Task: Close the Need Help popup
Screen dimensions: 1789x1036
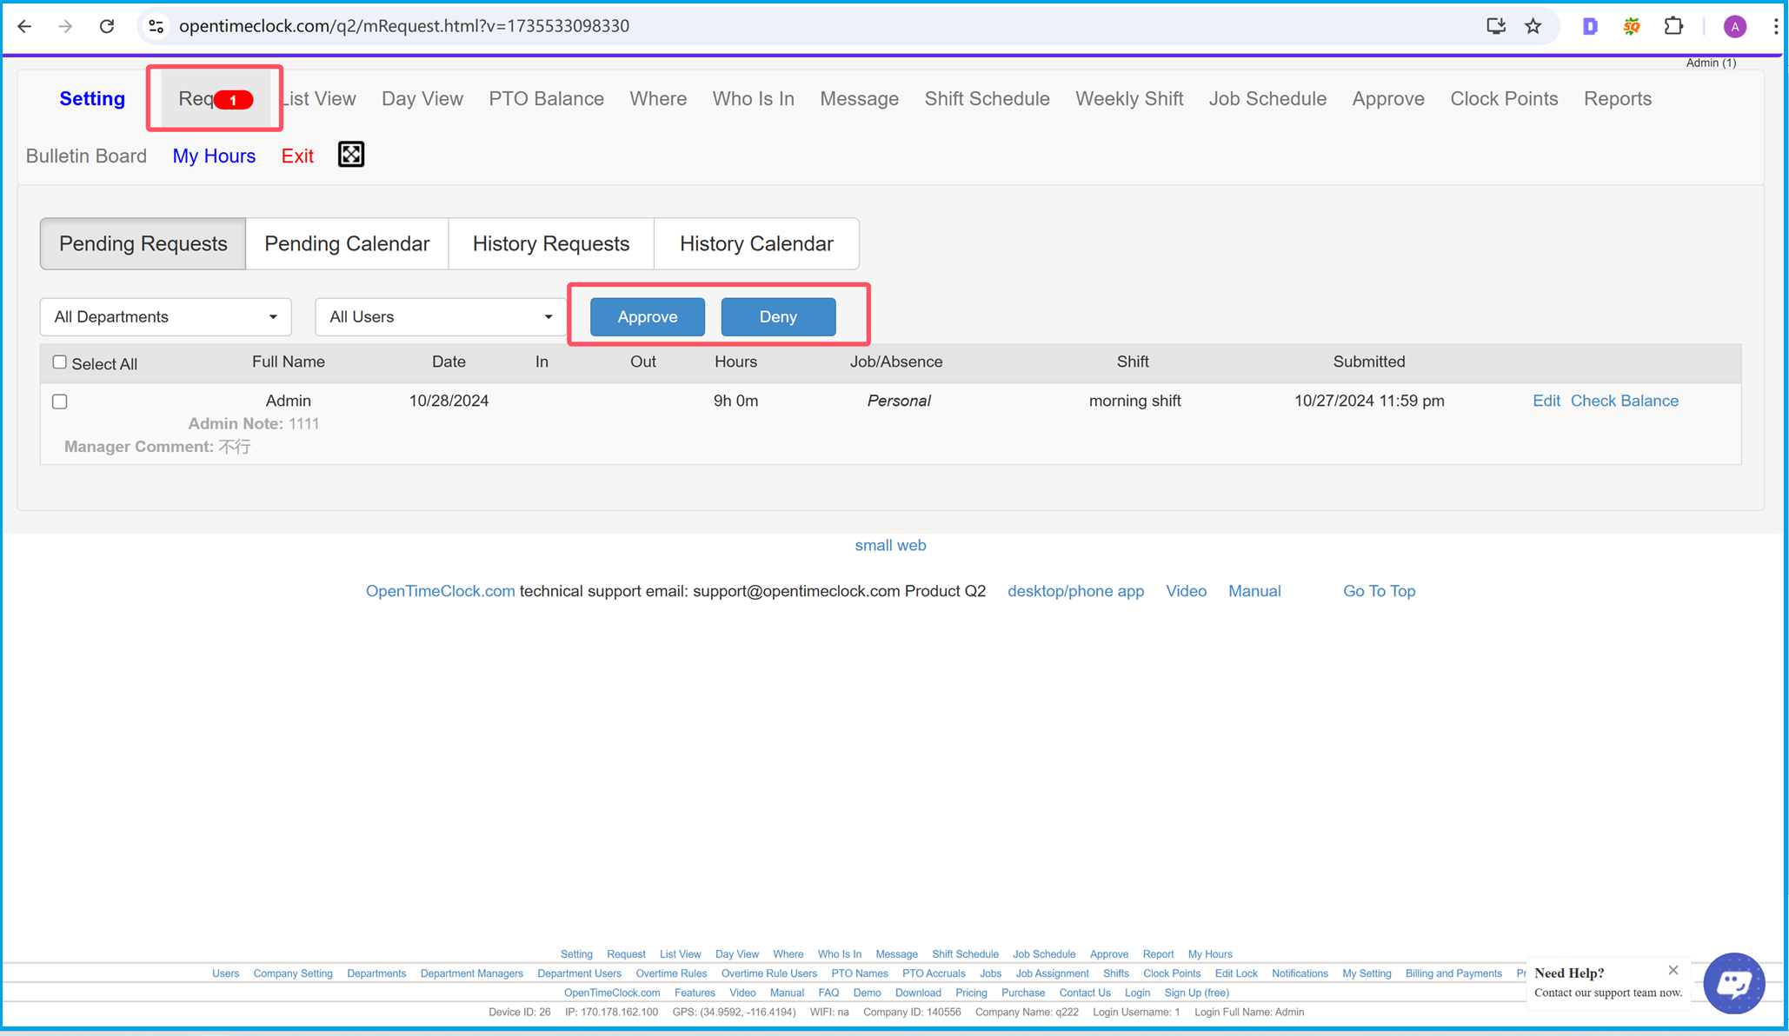Action: (1673, 970)
